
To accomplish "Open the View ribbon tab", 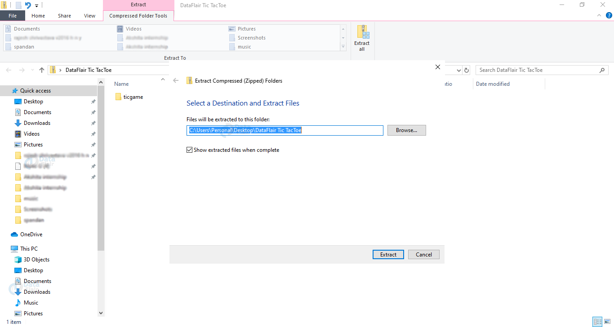I will (90, 16).
